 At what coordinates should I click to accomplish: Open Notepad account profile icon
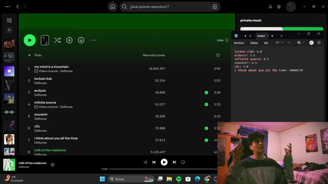click(x=311, y=43)
